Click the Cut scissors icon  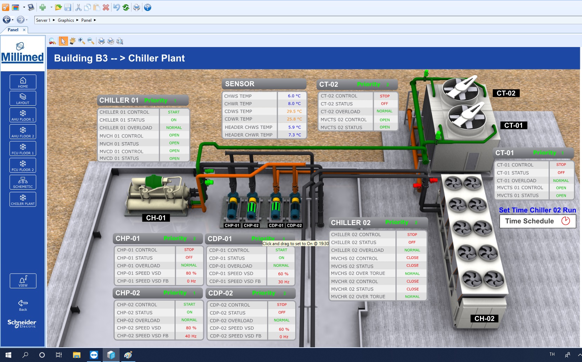79,7
